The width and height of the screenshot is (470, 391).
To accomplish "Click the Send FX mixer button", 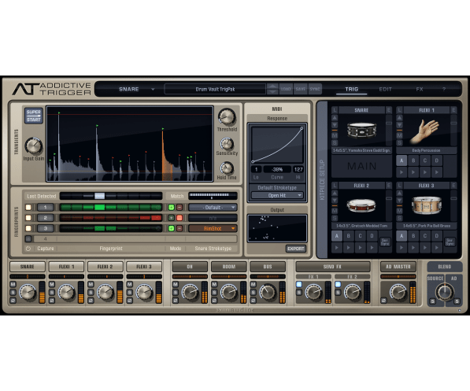I will (333, 267).
